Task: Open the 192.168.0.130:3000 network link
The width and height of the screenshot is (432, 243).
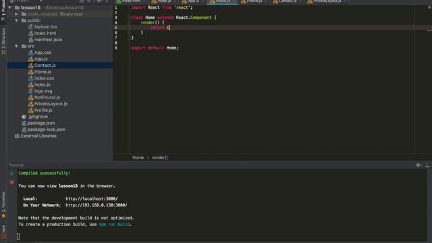Action: click(97, 205)
